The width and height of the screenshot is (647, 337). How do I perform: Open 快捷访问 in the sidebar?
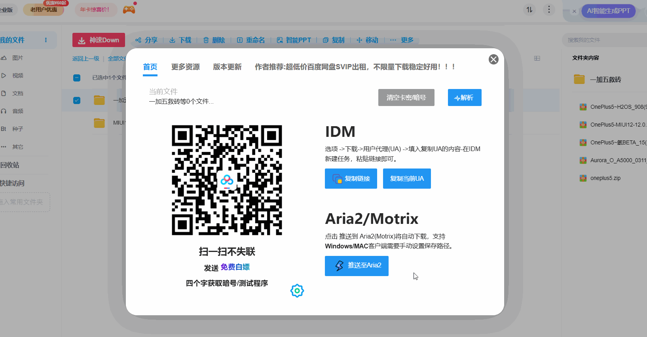(12, 183)
